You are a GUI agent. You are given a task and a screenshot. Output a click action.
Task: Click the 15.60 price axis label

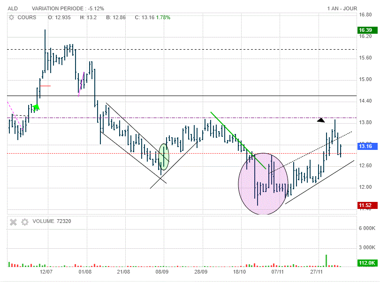(x=365, y=58)
